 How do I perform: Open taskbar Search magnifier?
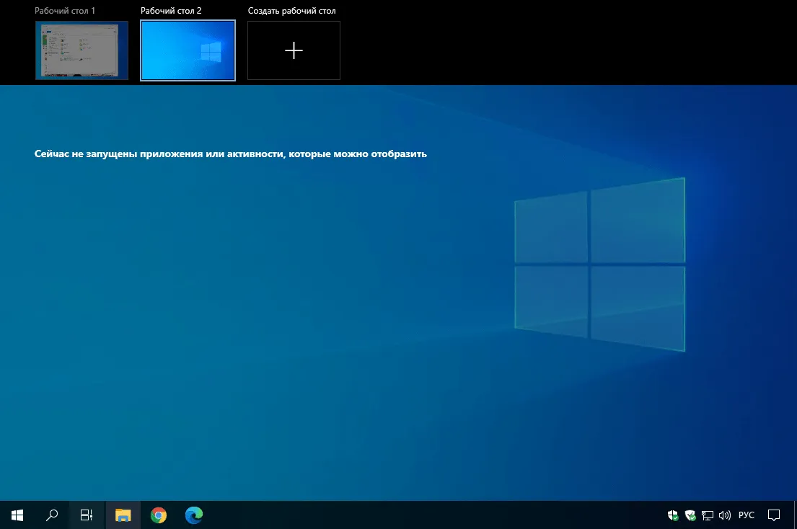[52, 515]
